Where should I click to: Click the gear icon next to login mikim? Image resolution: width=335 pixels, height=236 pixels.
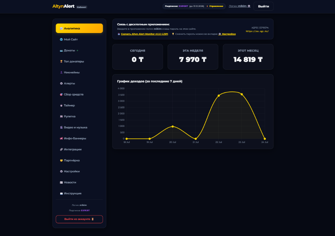(x=249, y=6)
